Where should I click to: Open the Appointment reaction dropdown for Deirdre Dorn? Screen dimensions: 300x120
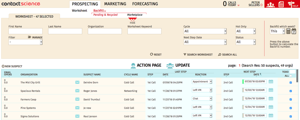tap(202, 82)
